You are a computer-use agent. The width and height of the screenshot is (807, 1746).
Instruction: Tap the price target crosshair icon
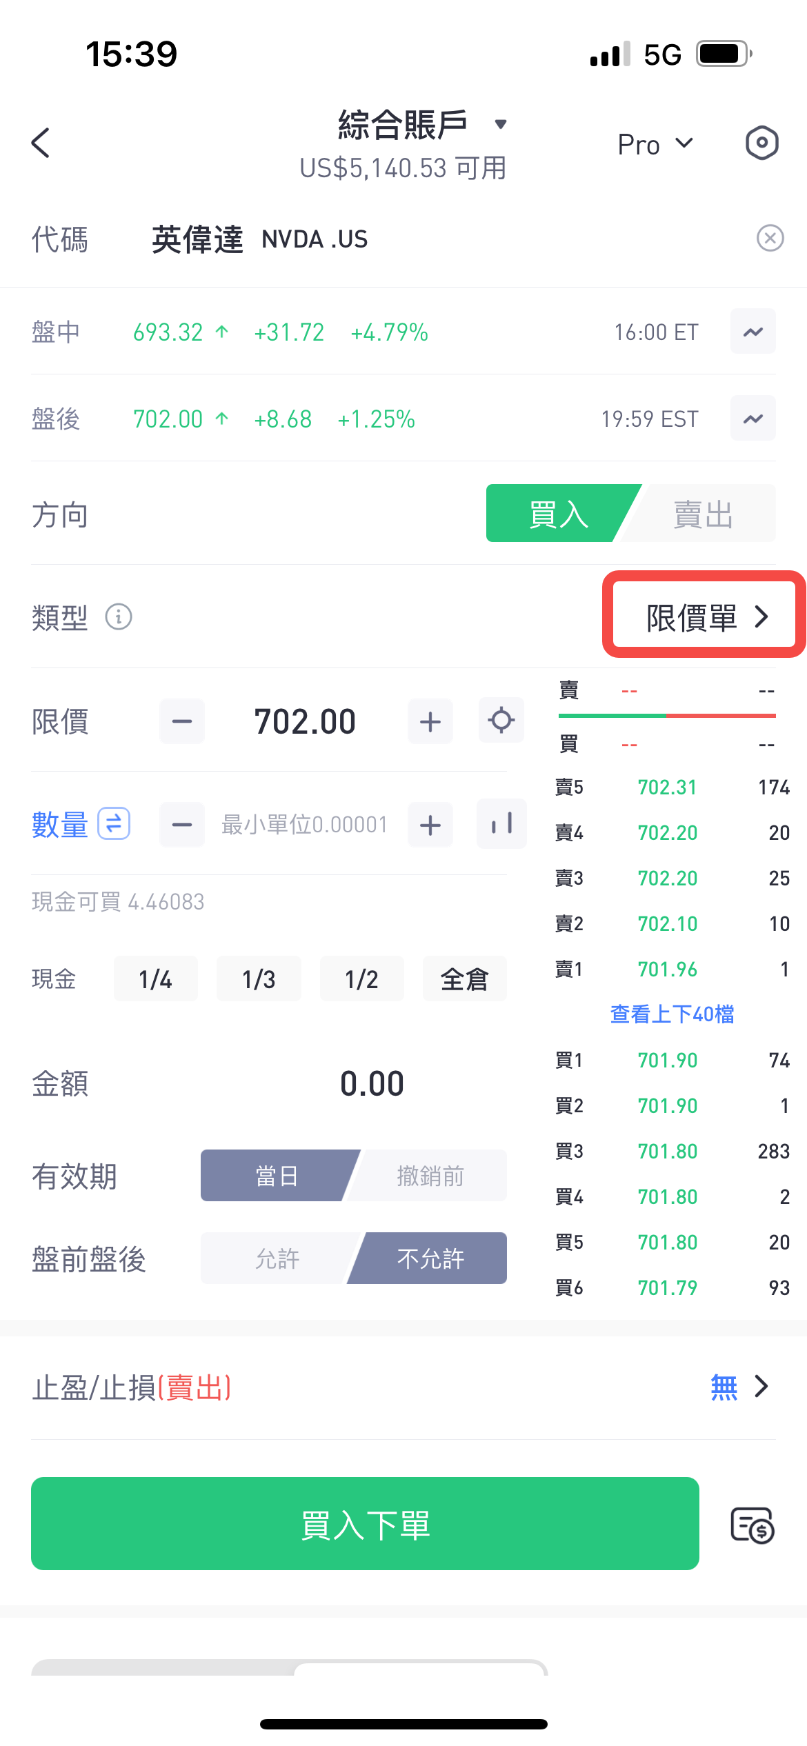click(x=501, y=720)
